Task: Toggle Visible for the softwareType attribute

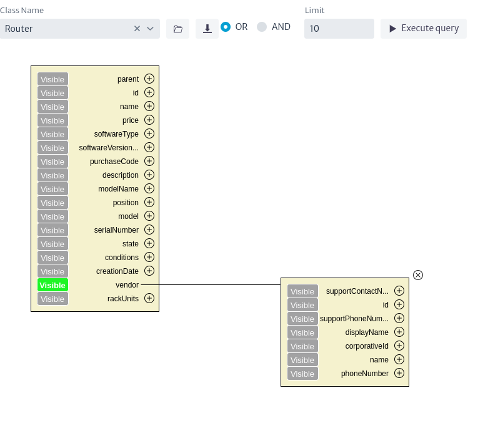Action: pos(52,134)
